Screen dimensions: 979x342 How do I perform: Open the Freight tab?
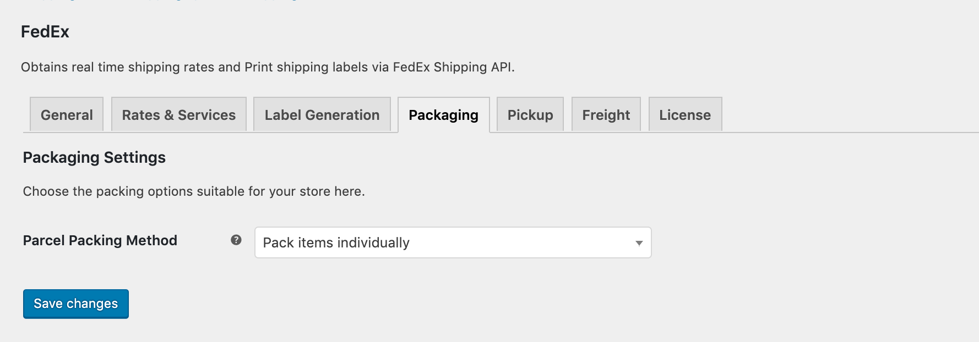coord(606,114)
